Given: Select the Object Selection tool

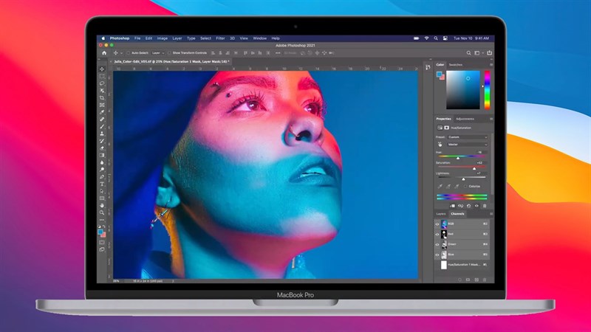Looking at the screenshot, I should tap(102, 91).
